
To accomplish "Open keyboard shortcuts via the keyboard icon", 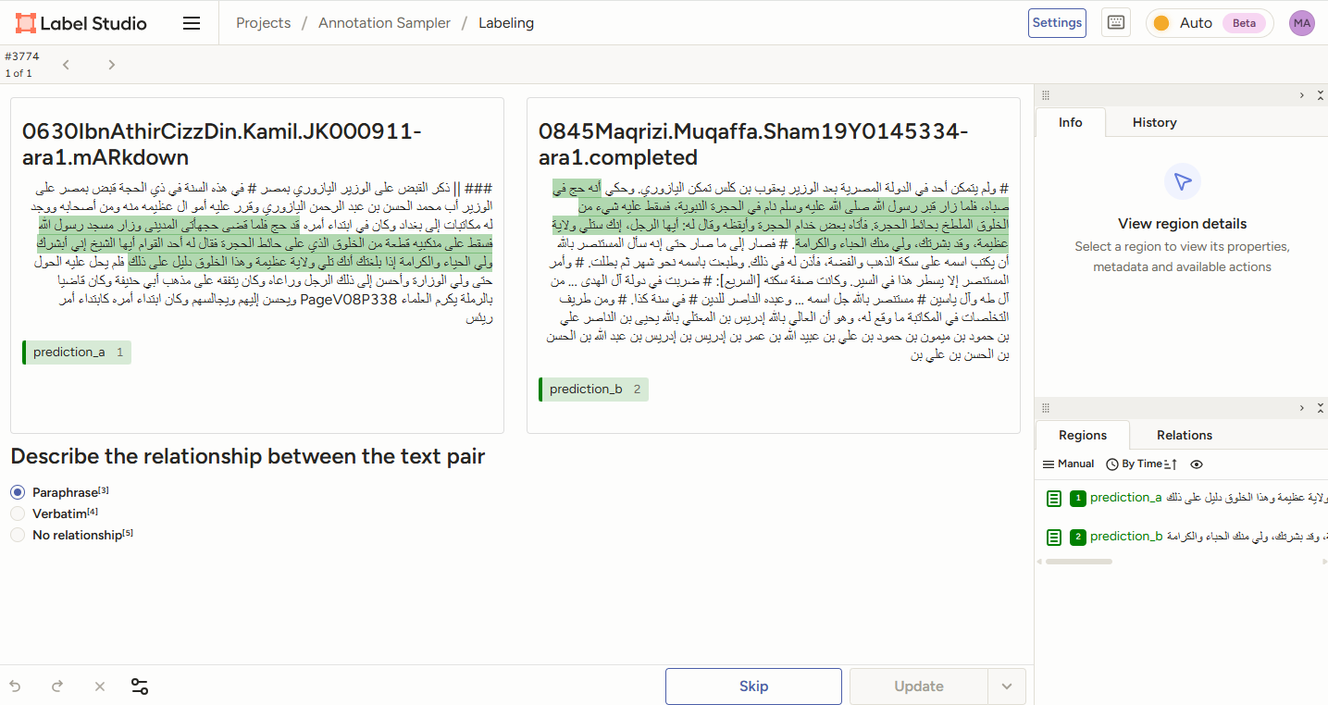I will point(1116,23).
